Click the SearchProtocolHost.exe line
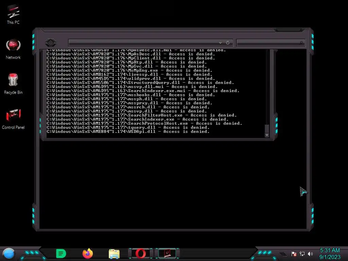The image size is (348, 261). [x=144, y=123]
